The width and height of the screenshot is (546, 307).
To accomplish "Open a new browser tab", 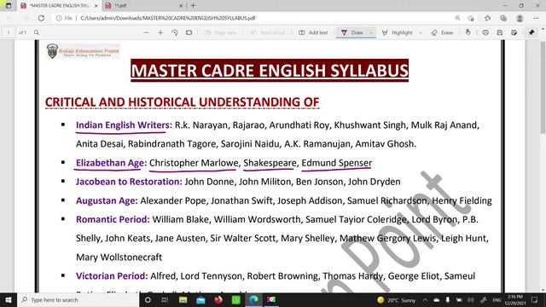I will pos(194,6).
